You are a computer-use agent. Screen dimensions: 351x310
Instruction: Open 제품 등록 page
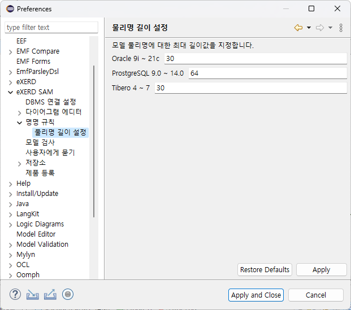tap(40, 173)
